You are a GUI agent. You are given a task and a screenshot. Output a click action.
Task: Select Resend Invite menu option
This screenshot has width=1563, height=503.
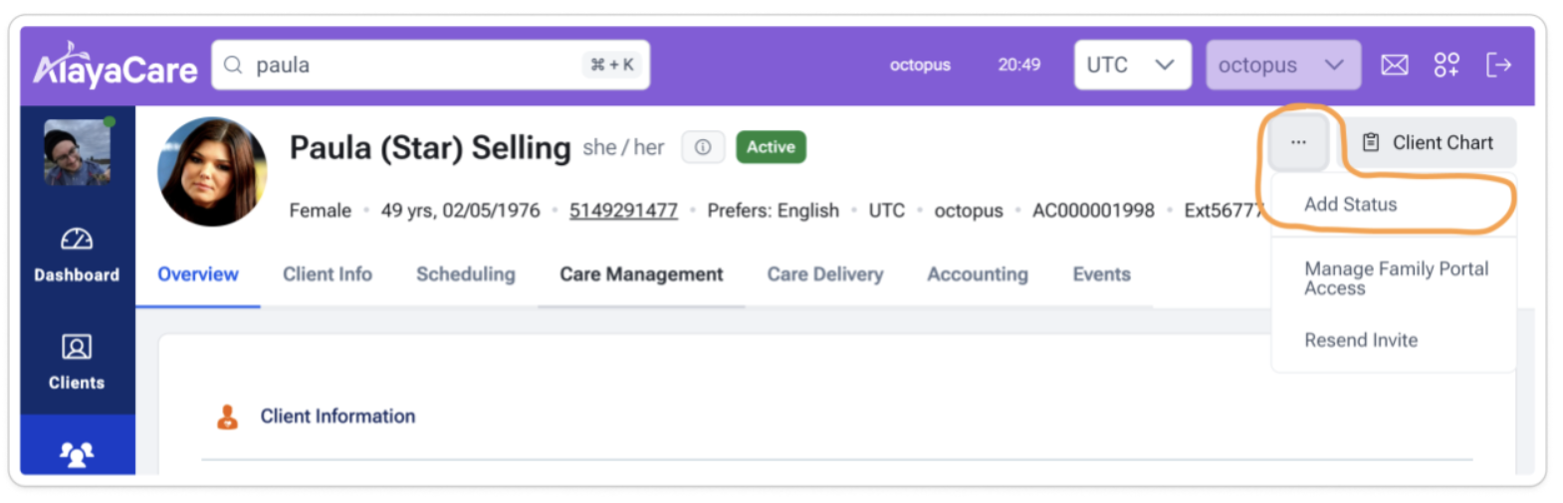[x=1361, y=340]
